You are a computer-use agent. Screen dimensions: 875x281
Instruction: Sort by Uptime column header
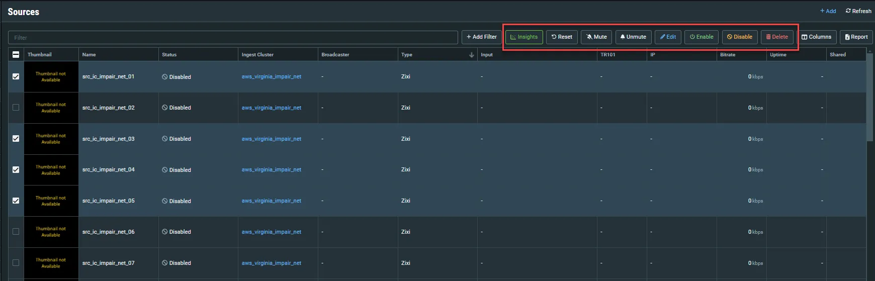point(796,54)
